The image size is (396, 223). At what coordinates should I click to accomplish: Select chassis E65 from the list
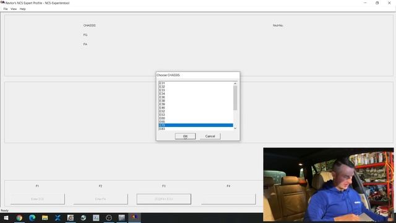[x=196, y=122]
